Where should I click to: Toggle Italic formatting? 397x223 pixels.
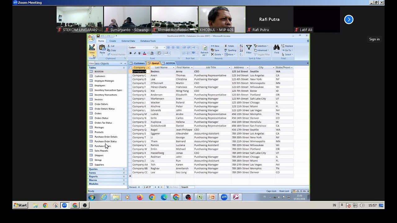pyautogui.click(x=135, y=53)
